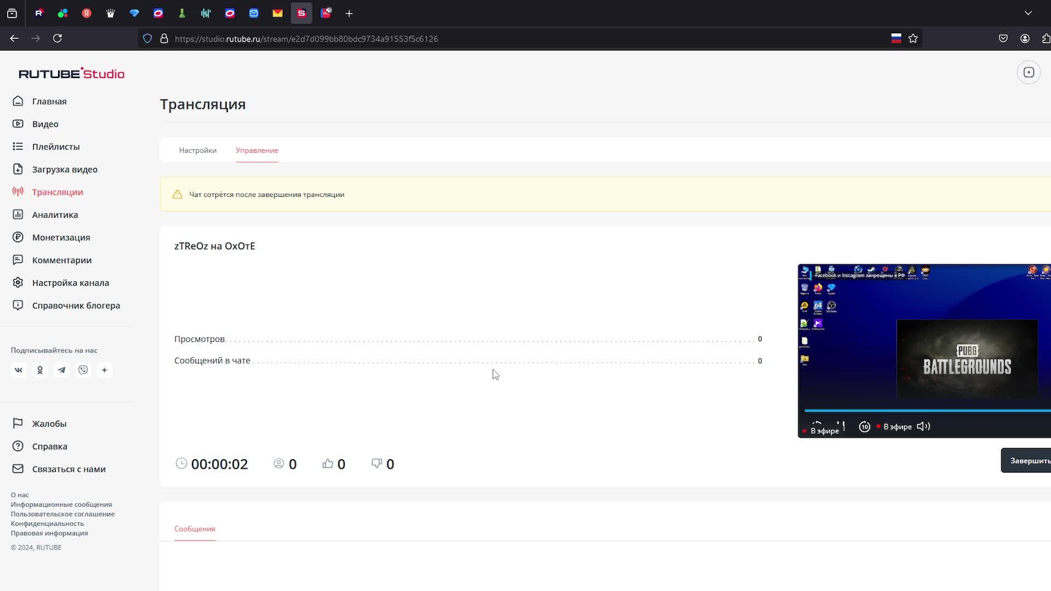Screen dimensions: 1051x591
Task: Open the list all tabs dropdown
Action: click(x=1028, y=13)
